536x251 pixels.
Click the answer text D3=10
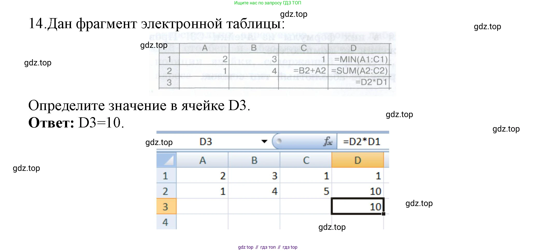click(x=101, y=123)
